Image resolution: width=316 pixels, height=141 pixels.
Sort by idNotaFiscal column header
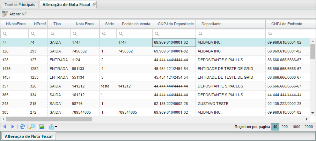click(x=14, y=24)
